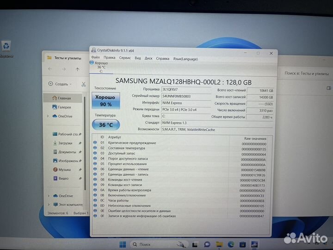
Task: Go back in the Explorer window
Action: click(50, 69)
